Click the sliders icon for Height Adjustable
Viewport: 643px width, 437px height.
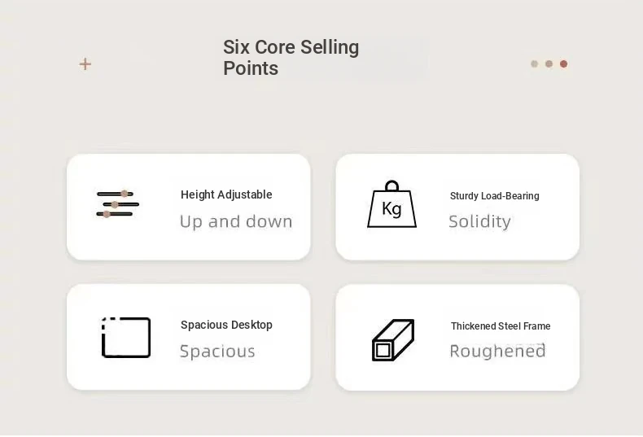pos(118,203)
